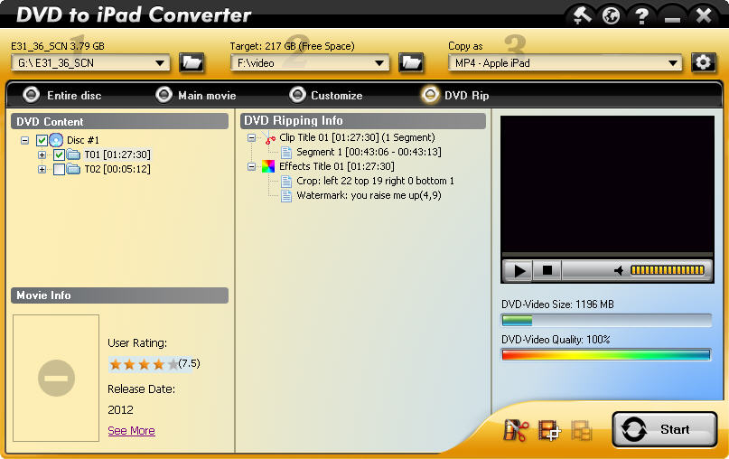Viewport: 729px width, 459px height.
Task: Select Segment 1 [00:43:06 - 00:43:13]
Action: click(x=369, y=152)
